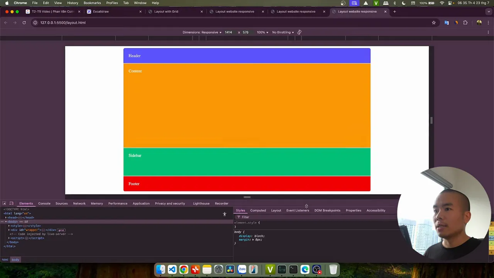The height and width of the screenshot is (278, 494).
Task: Toggle the grid badge on wrapper div
Action: (61, 230)
